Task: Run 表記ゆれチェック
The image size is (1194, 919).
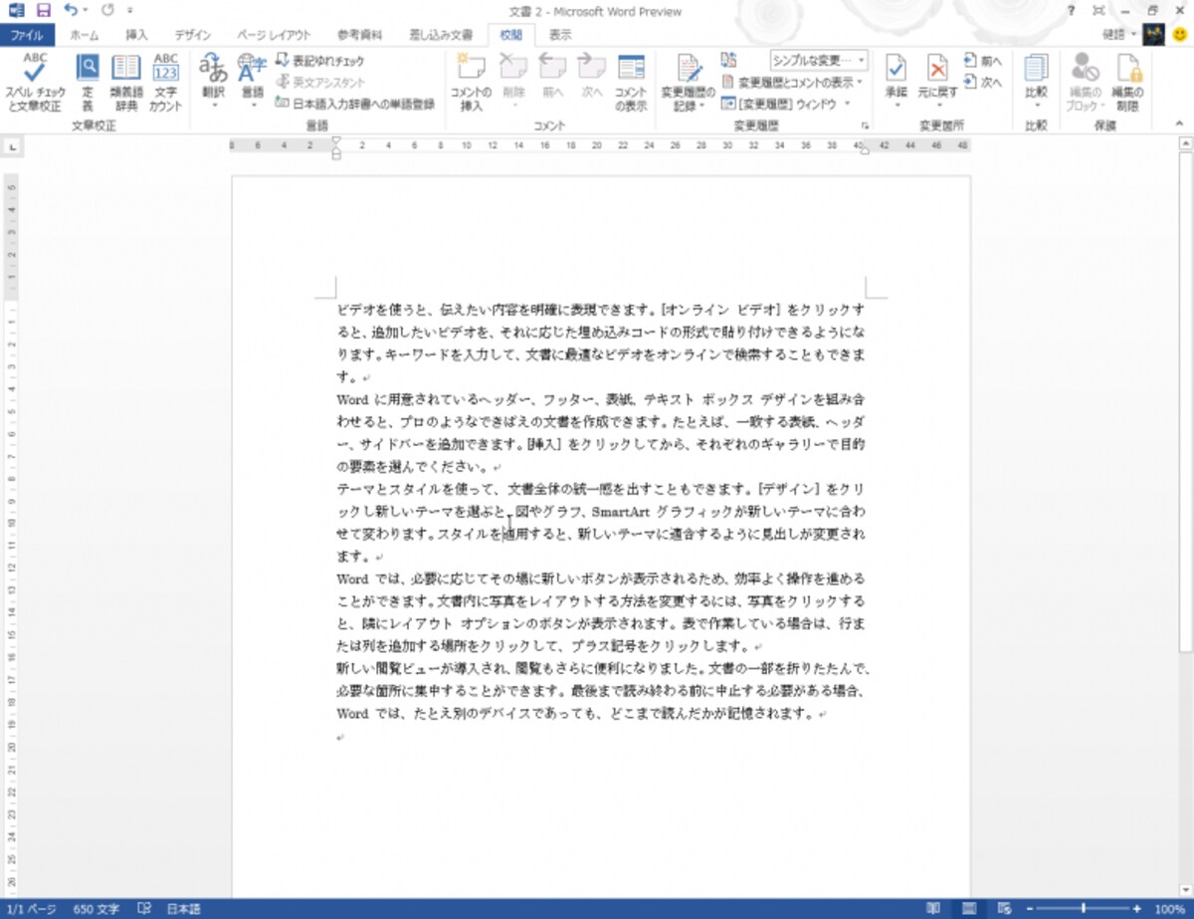Action: 320,62
